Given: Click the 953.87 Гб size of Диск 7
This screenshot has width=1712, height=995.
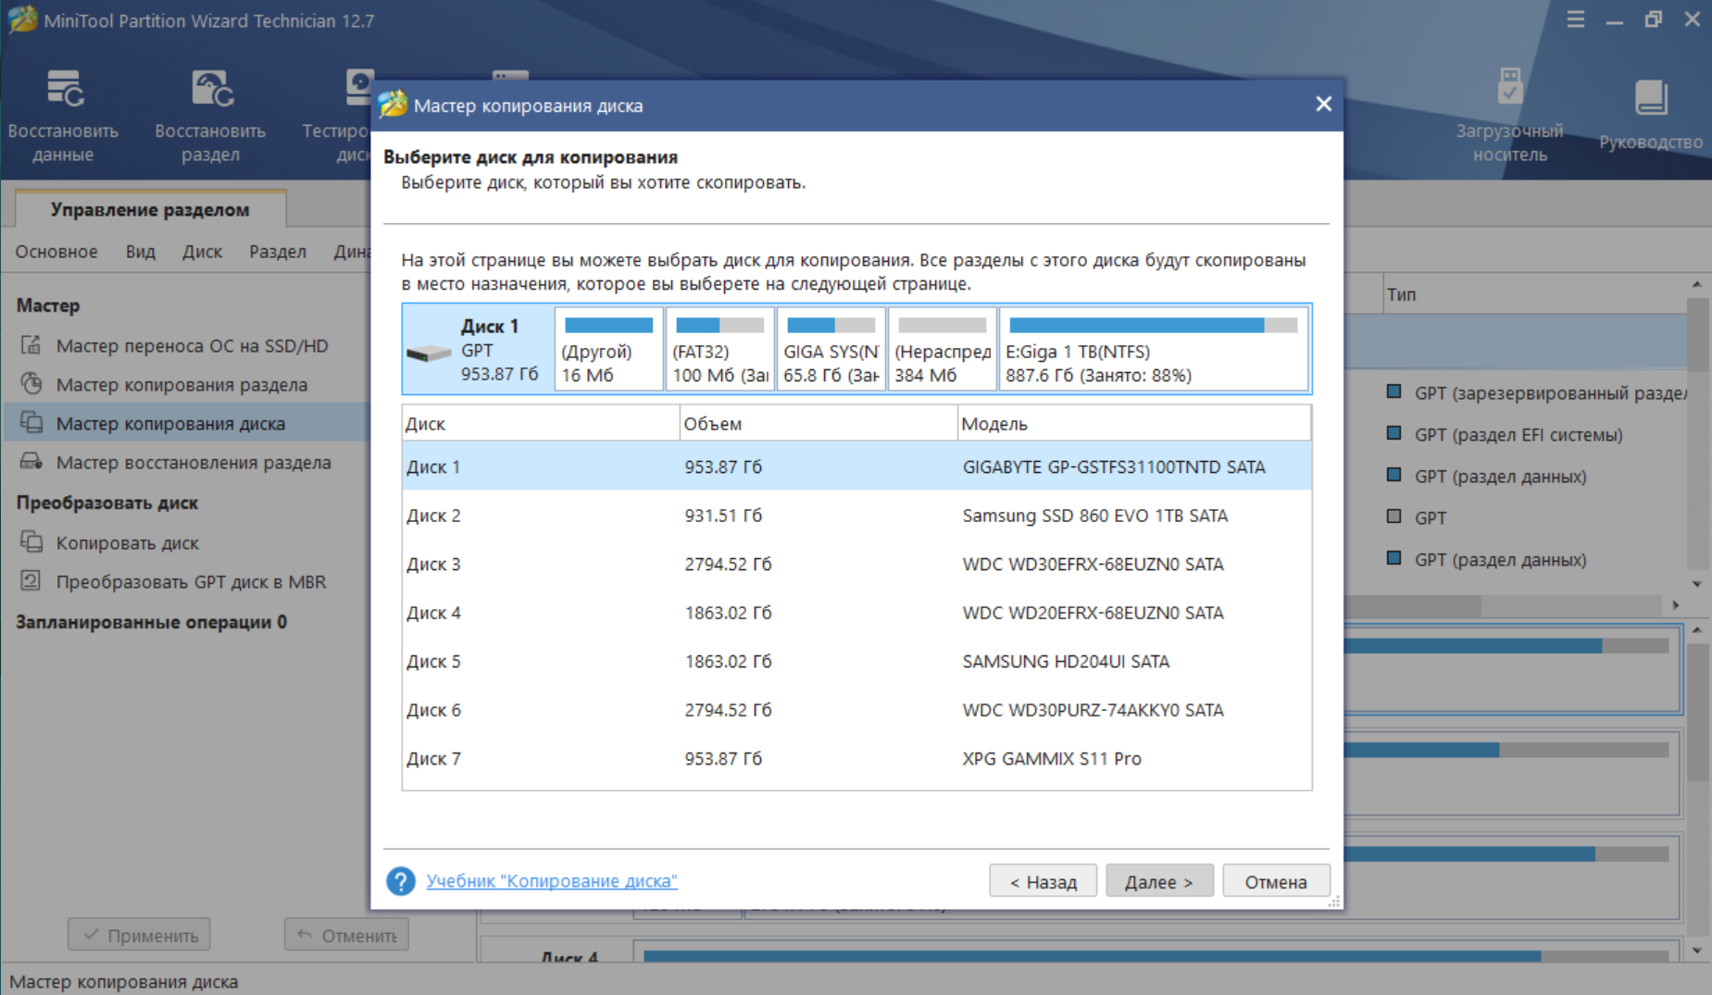Looking at the screenshot, I should pos(723,758).
